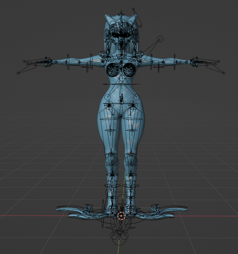Image resolution: width=238 pixels, height=254 pixels.
Task: Select the square hip control on screen left
Action: click(x=109, y=105)
